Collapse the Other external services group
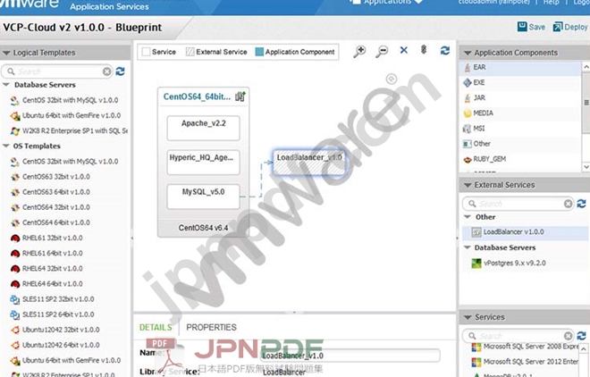590x377 pixels. pos(468,217)
